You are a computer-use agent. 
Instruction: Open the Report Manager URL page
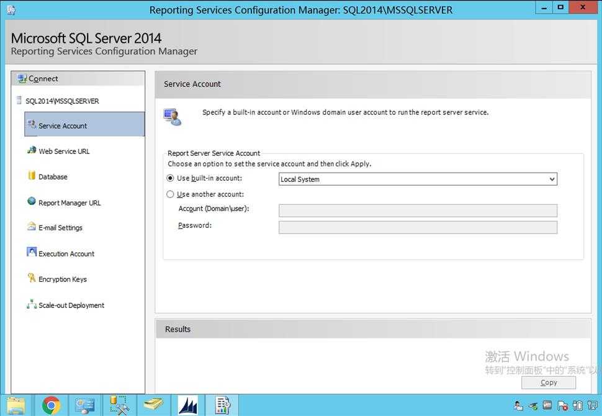(69, 203)
